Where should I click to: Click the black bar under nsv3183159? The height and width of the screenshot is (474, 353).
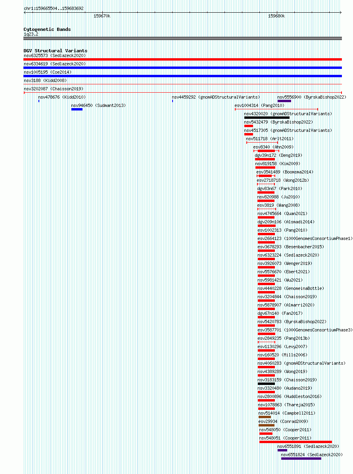[x=267, y=384]
